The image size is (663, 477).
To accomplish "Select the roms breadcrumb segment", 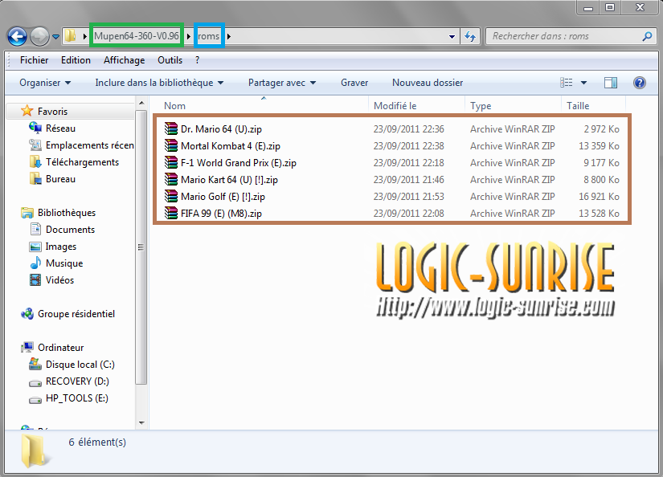I will pos(208,36).
